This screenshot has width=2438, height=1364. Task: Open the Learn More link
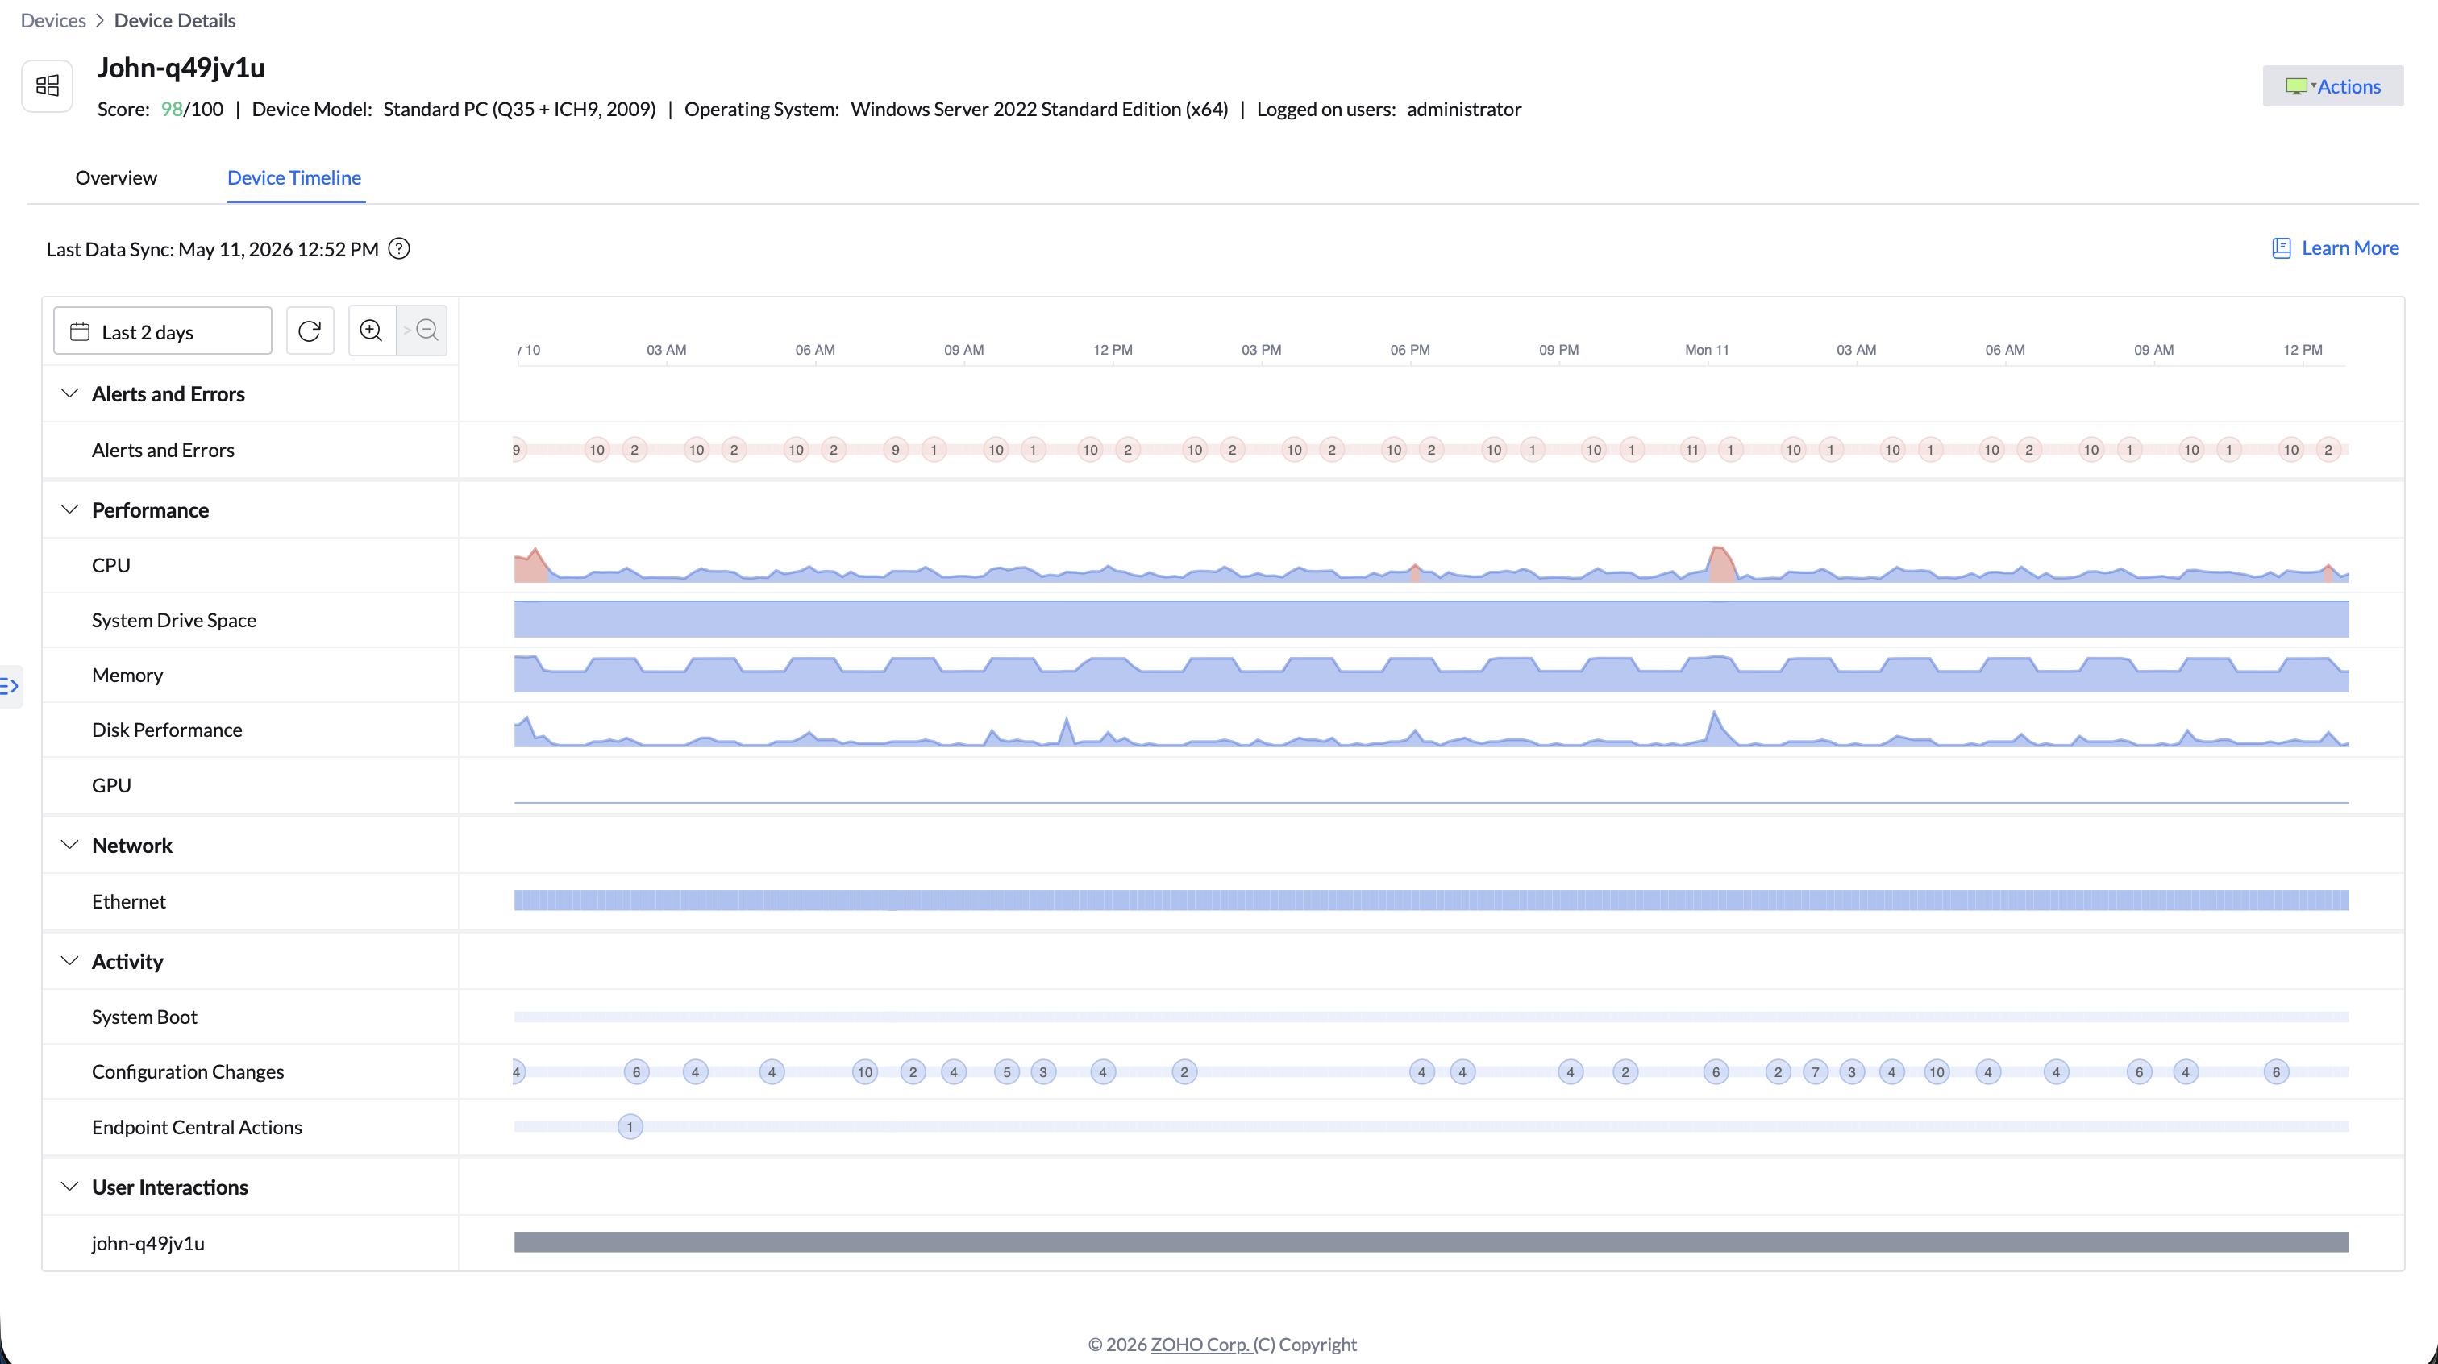tap(2350, 248)
